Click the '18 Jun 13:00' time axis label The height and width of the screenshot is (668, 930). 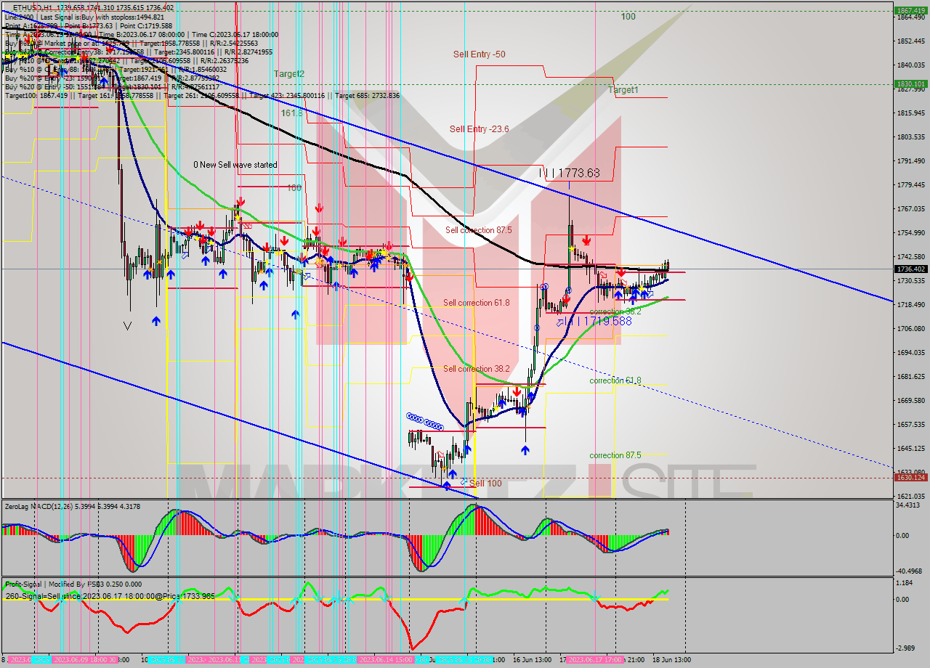click(670, 660)
